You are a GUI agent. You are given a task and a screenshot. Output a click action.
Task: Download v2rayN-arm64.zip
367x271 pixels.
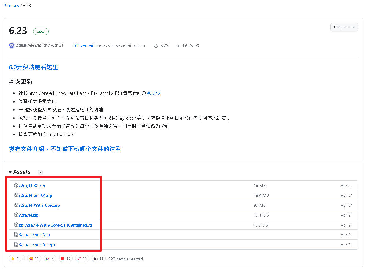[x=35, y=196]
